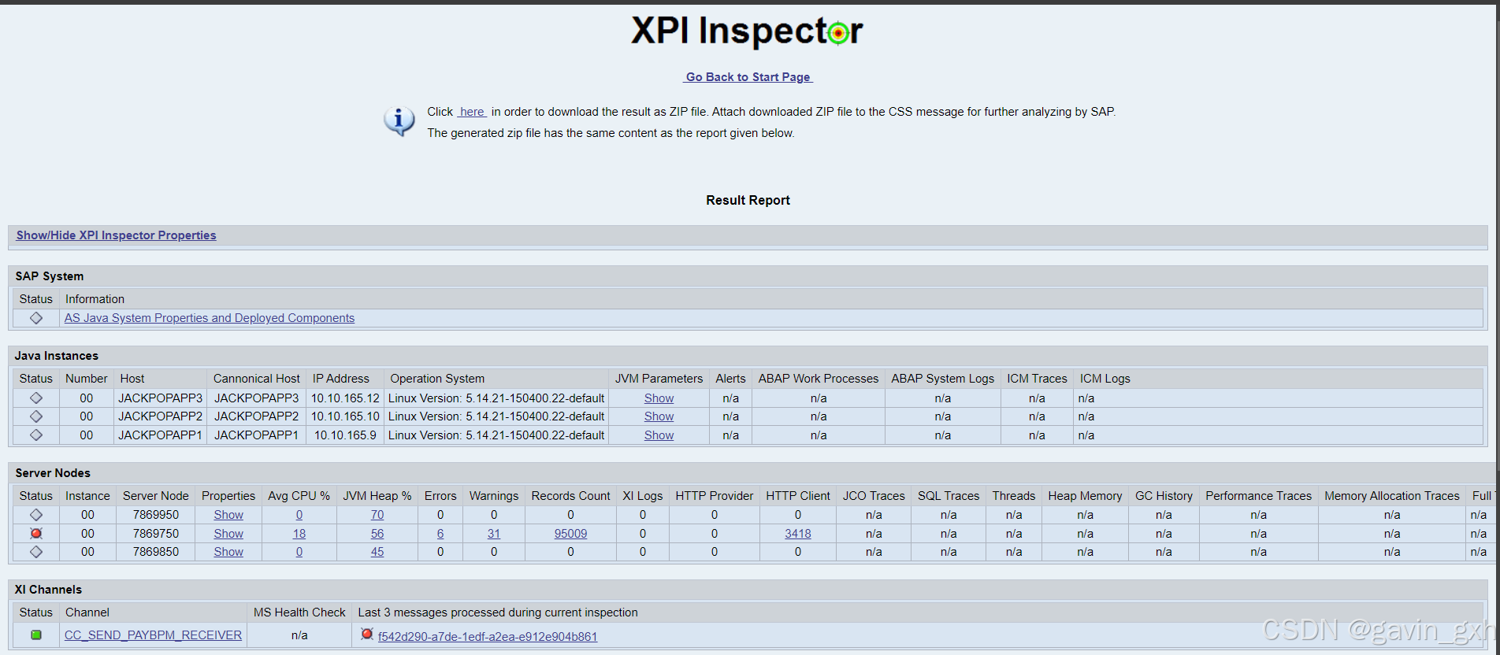Click the target icon in XPI Inspector logo

(x=838, y=33)
